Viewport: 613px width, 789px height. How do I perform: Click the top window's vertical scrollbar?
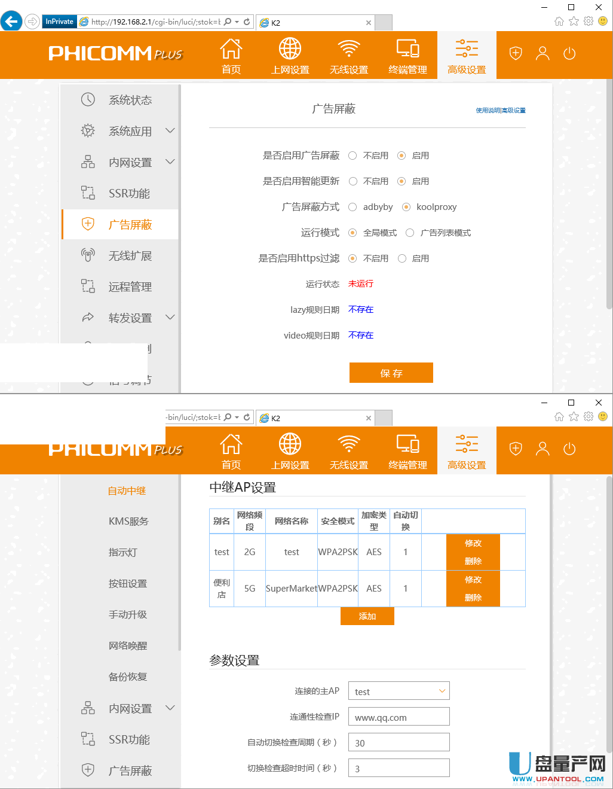[609, 197]
